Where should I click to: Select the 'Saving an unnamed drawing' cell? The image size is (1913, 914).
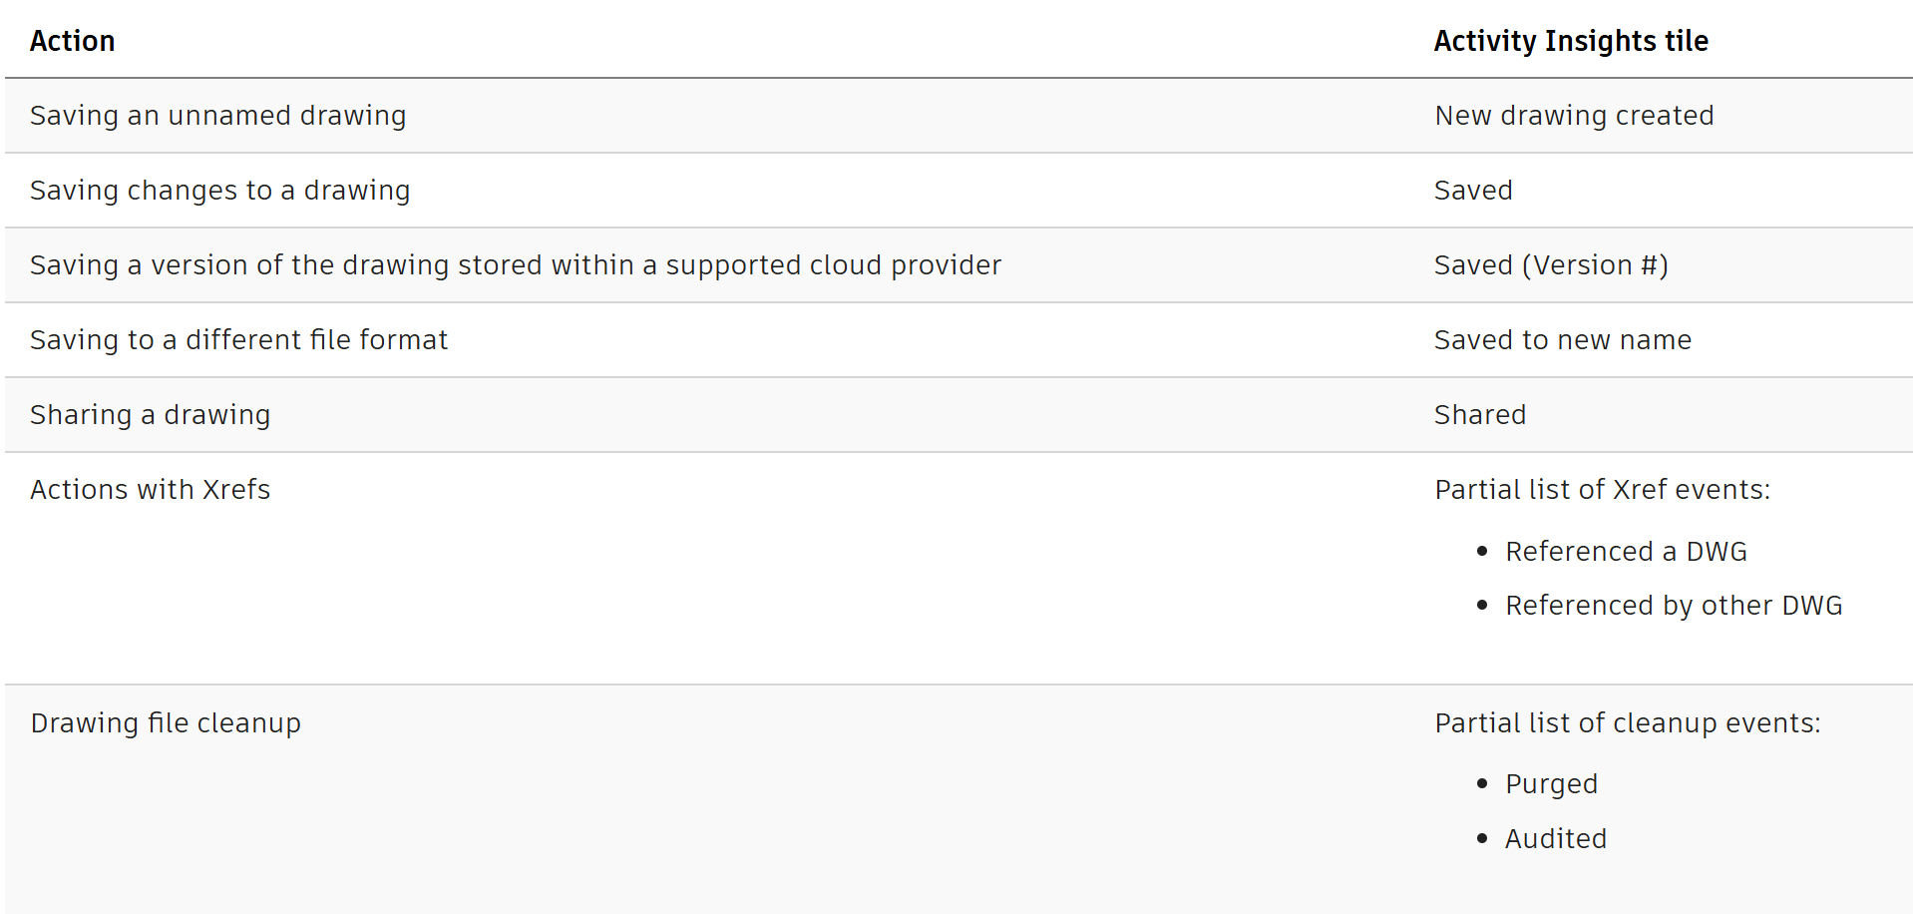[217, 116]
